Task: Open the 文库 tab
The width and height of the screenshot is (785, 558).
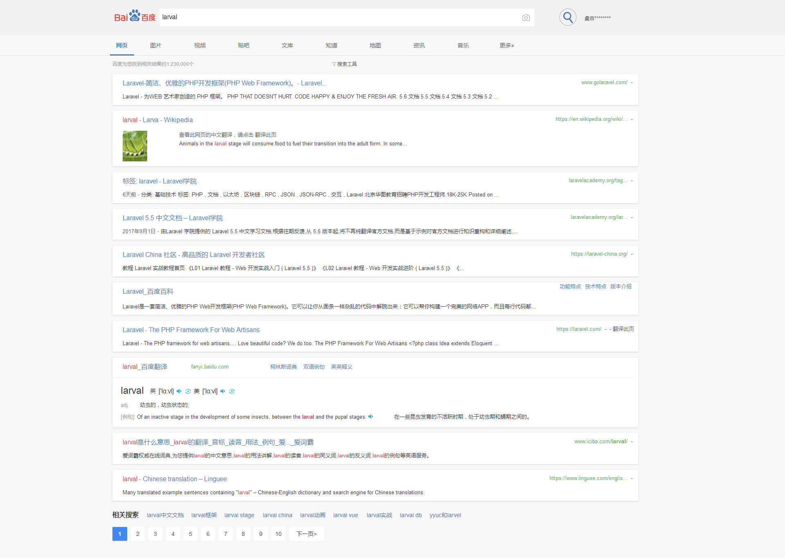Action: (287, 45)
